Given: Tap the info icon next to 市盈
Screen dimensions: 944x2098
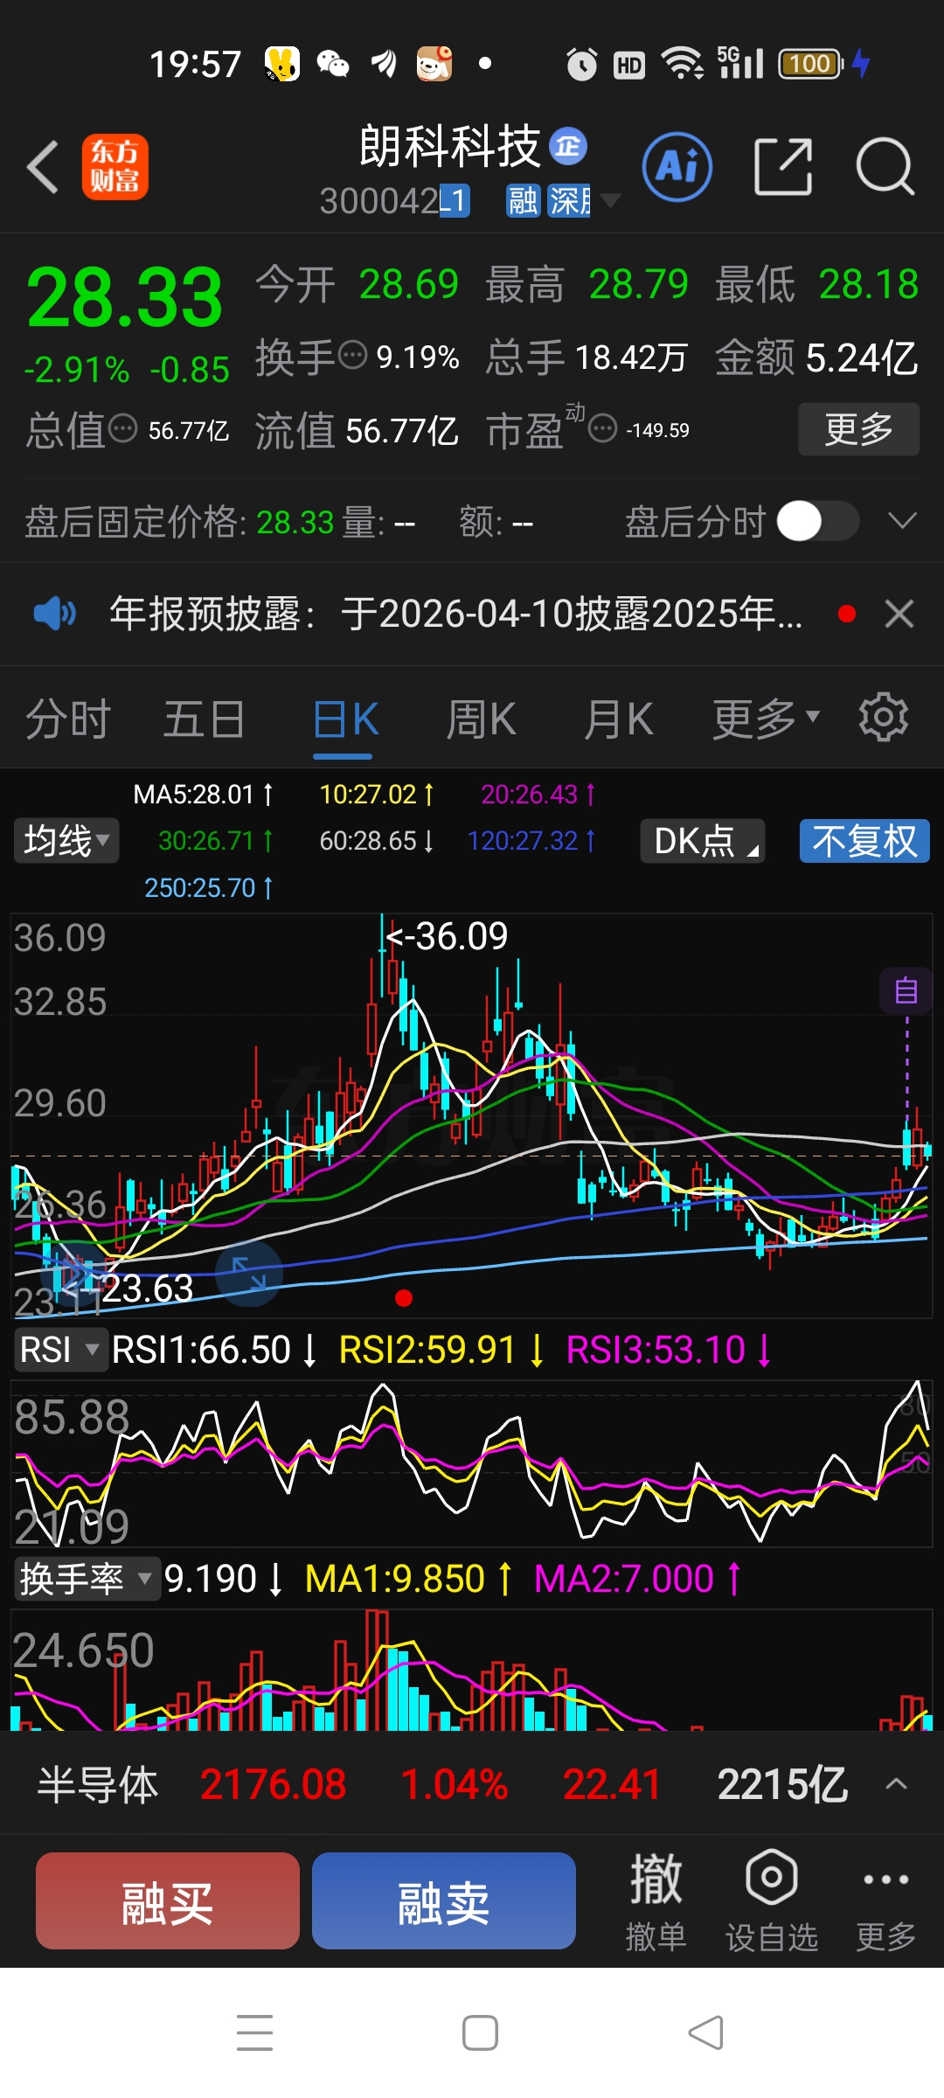Looking at the screenshot, I should coord(602,429).
